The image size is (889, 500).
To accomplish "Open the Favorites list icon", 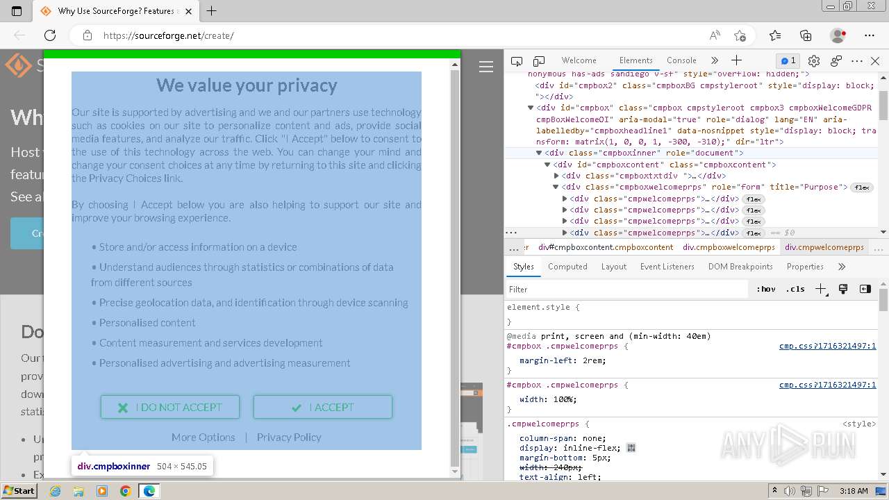I will click(775, 35).
